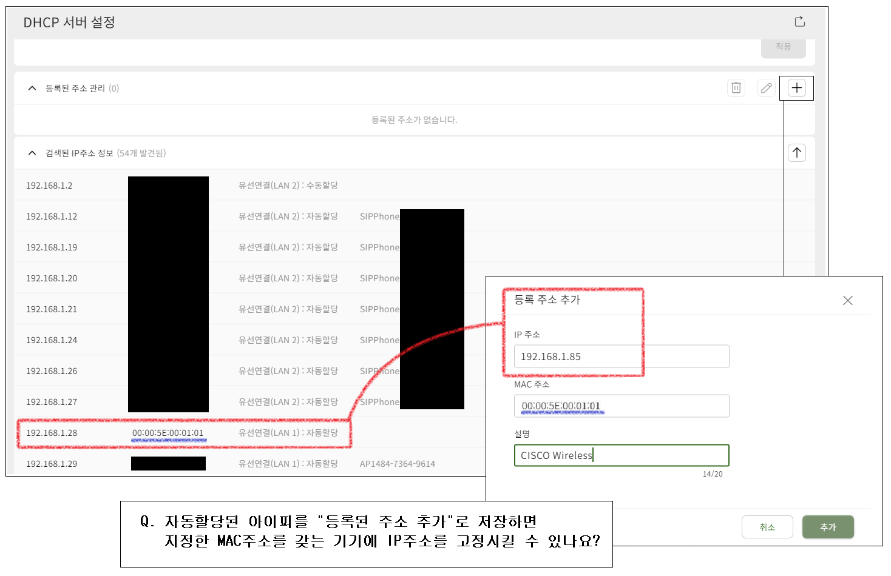Click the 추가 button in the dialog
The height and width of the screenshot is (576, 891).
(x=828, y=527)
